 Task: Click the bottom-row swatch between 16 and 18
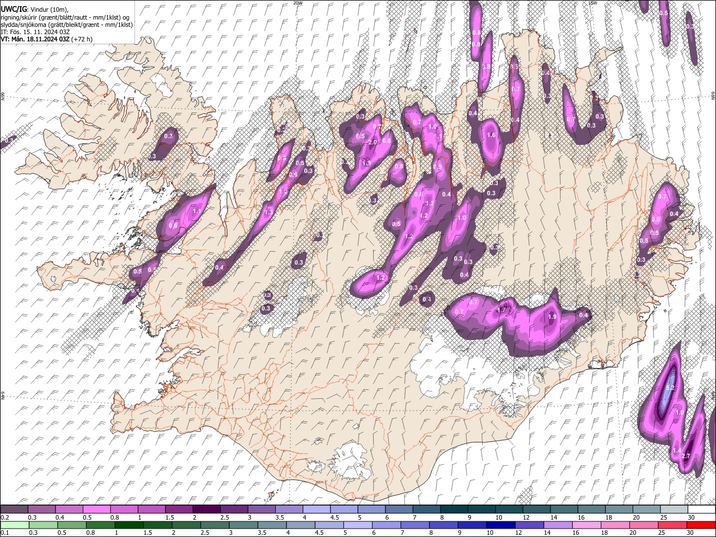(587, 525)
